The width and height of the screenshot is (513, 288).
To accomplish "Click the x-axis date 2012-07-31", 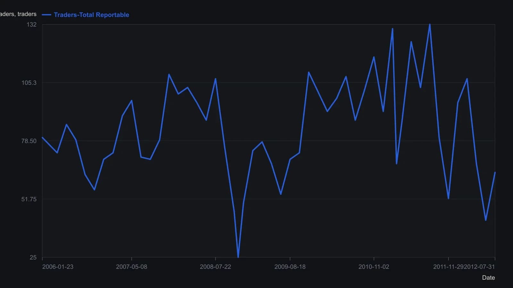I will click(x=479, y=267).
